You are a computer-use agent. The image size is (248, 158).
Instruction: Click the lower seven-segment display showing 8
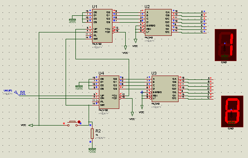click(232, 111)
